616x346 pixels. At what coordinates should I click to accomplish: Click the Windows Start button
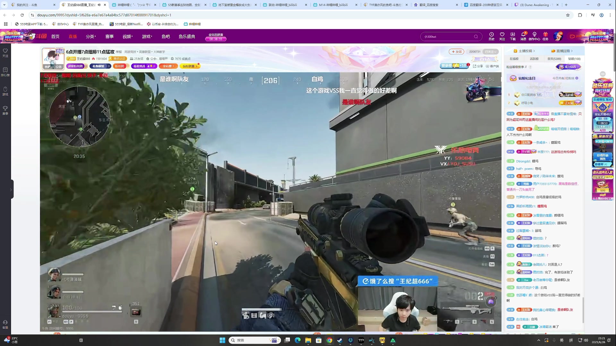(x=222, y=340)
